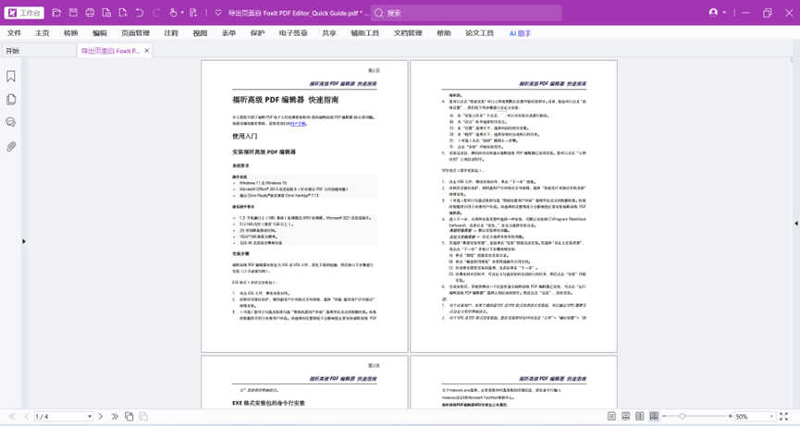Viewport: 800px width, 426px height.
Task: Open the 文档管理 ribbon tab
Action: 408,33
